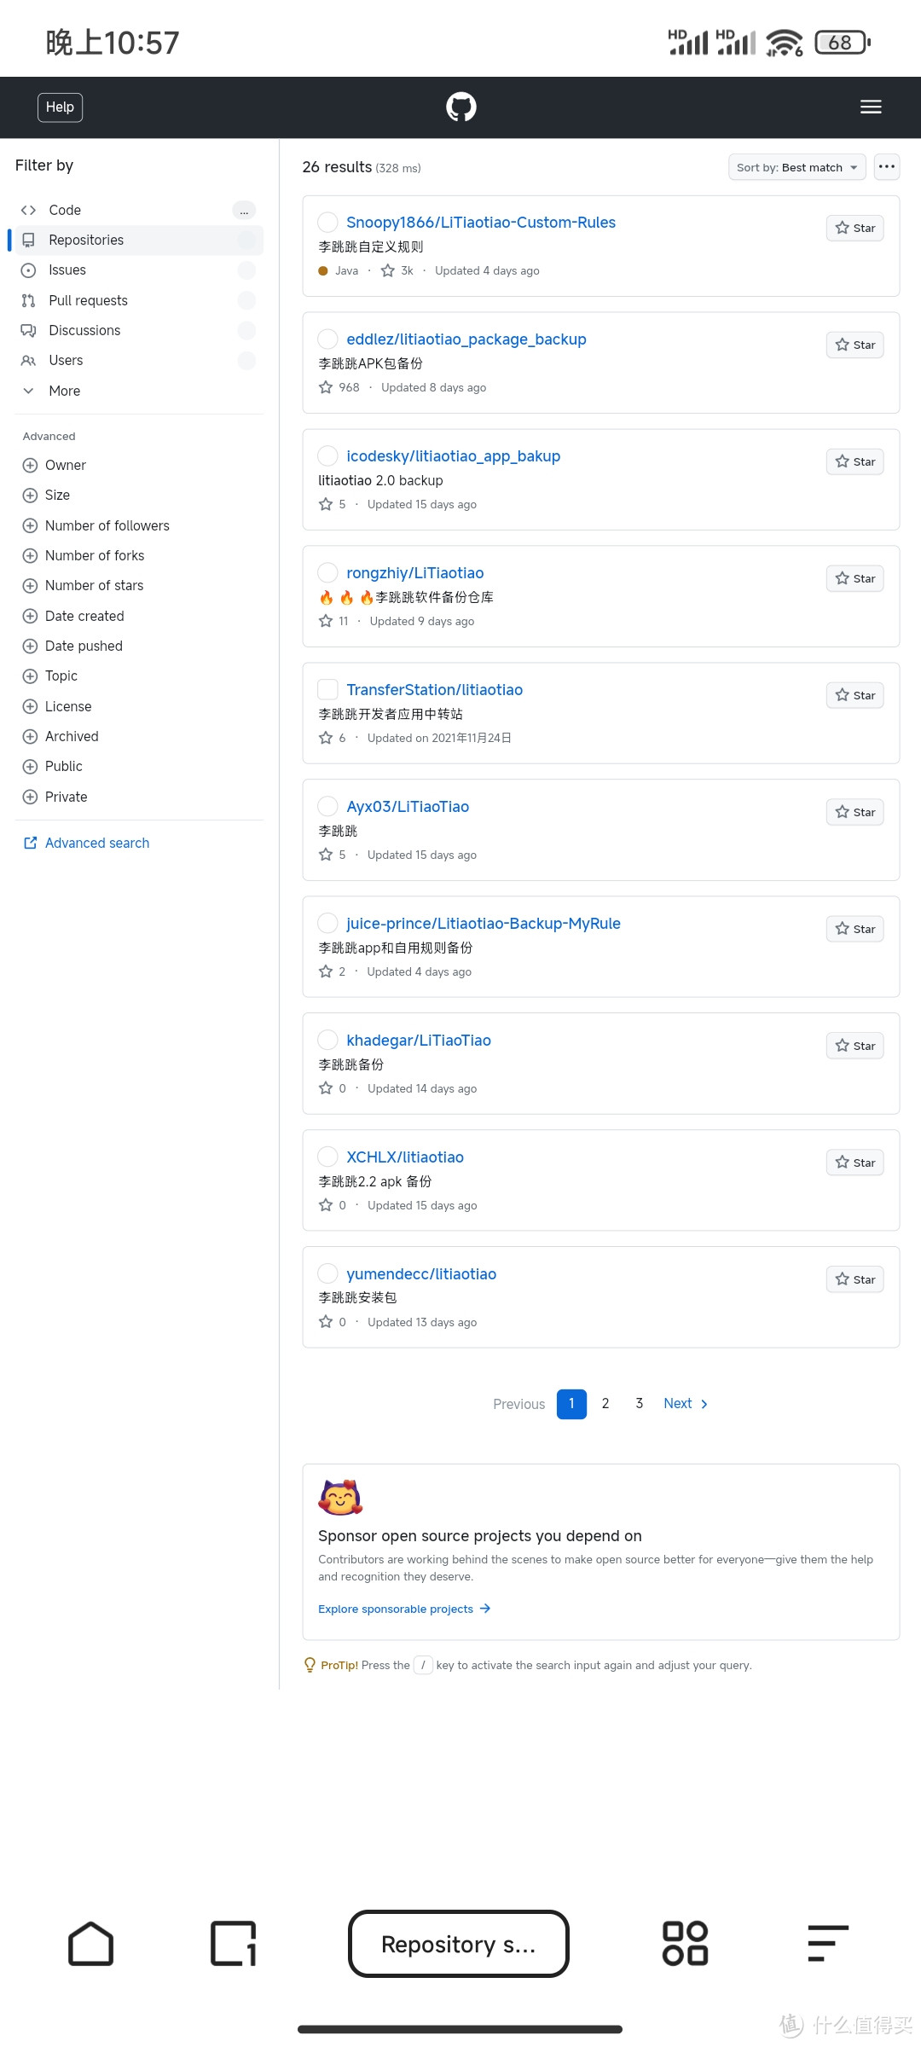The image size is (921, 2047).
Task: Star the khadegar/LiTiaoTiao repository
Action: [855, 1047]
